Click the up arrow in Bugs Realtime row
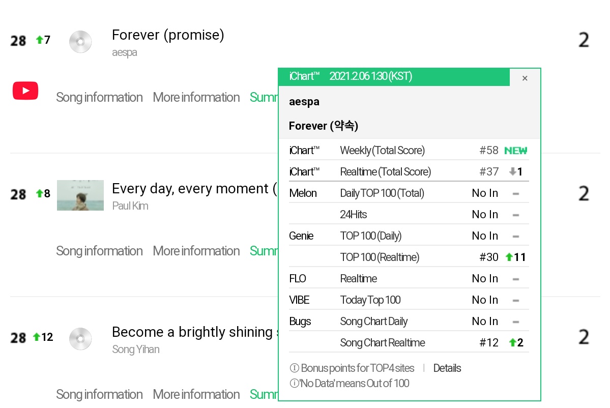This screenshot has height=408, width=610. click(513, 342)
